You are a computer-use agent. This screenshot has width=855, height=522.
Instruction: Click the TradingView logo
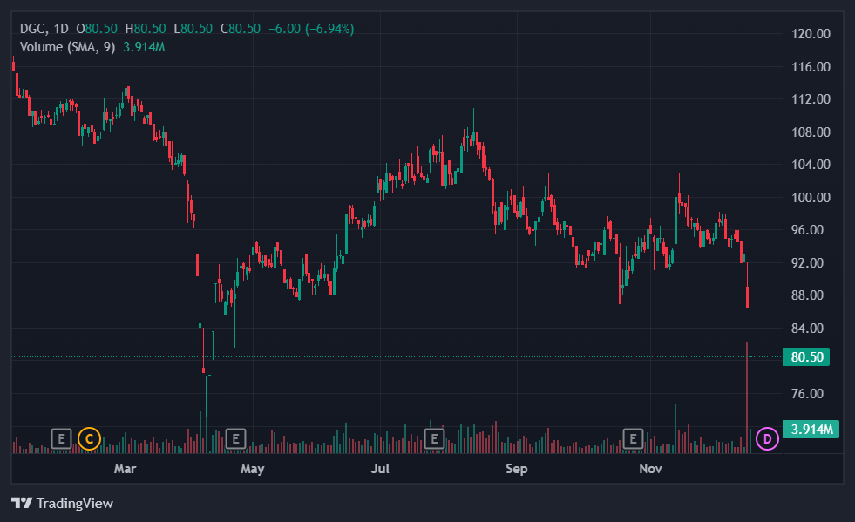pyautogui.click(x=62, y=503)
